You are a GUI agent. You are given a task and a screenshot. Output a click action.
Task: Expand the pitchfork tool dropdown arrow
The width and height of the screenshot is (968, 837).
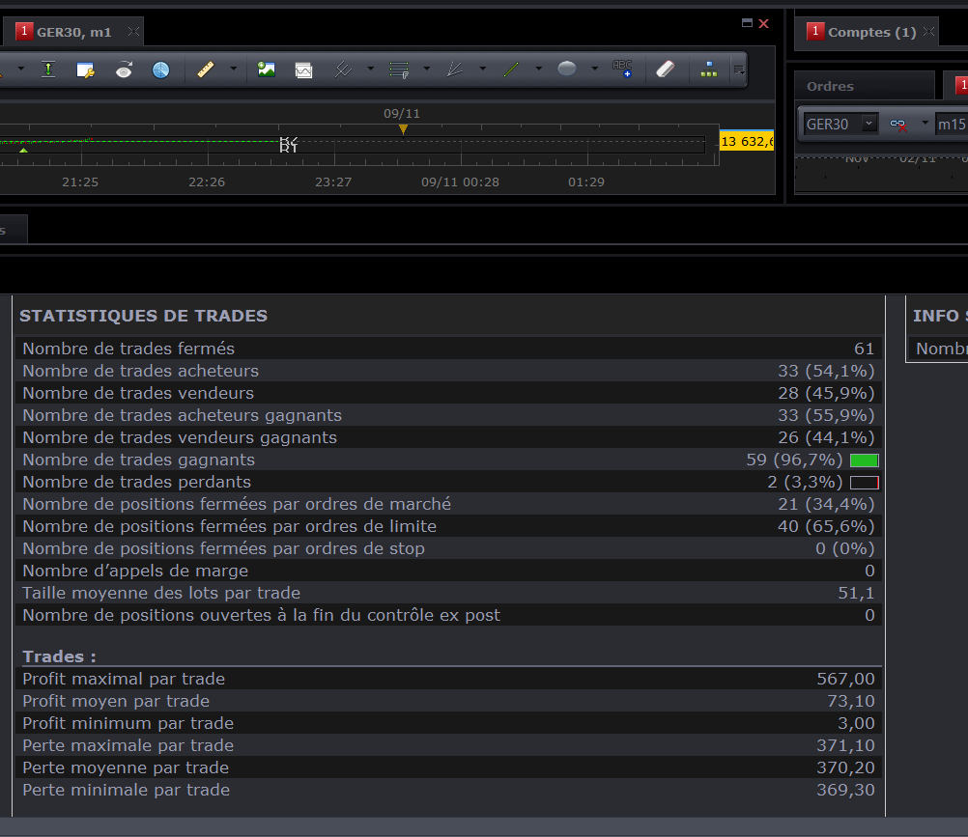pyautogui.click(x=370, y=69)
